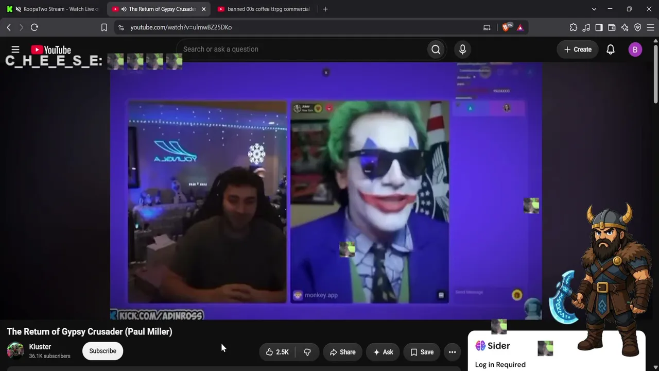This screenshot has width=659, height=371.
Task: Click the Create button
Action: click(x=578, y=49)
